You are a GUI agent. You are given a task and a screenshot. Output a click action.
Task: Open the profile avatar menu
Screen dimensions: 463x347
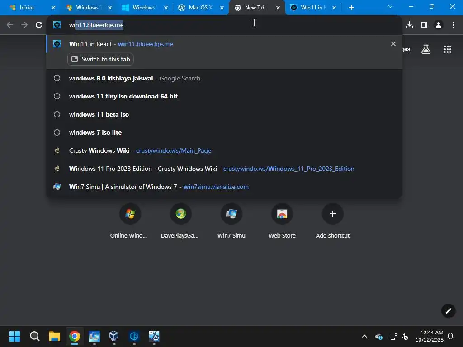coord(439,25)
